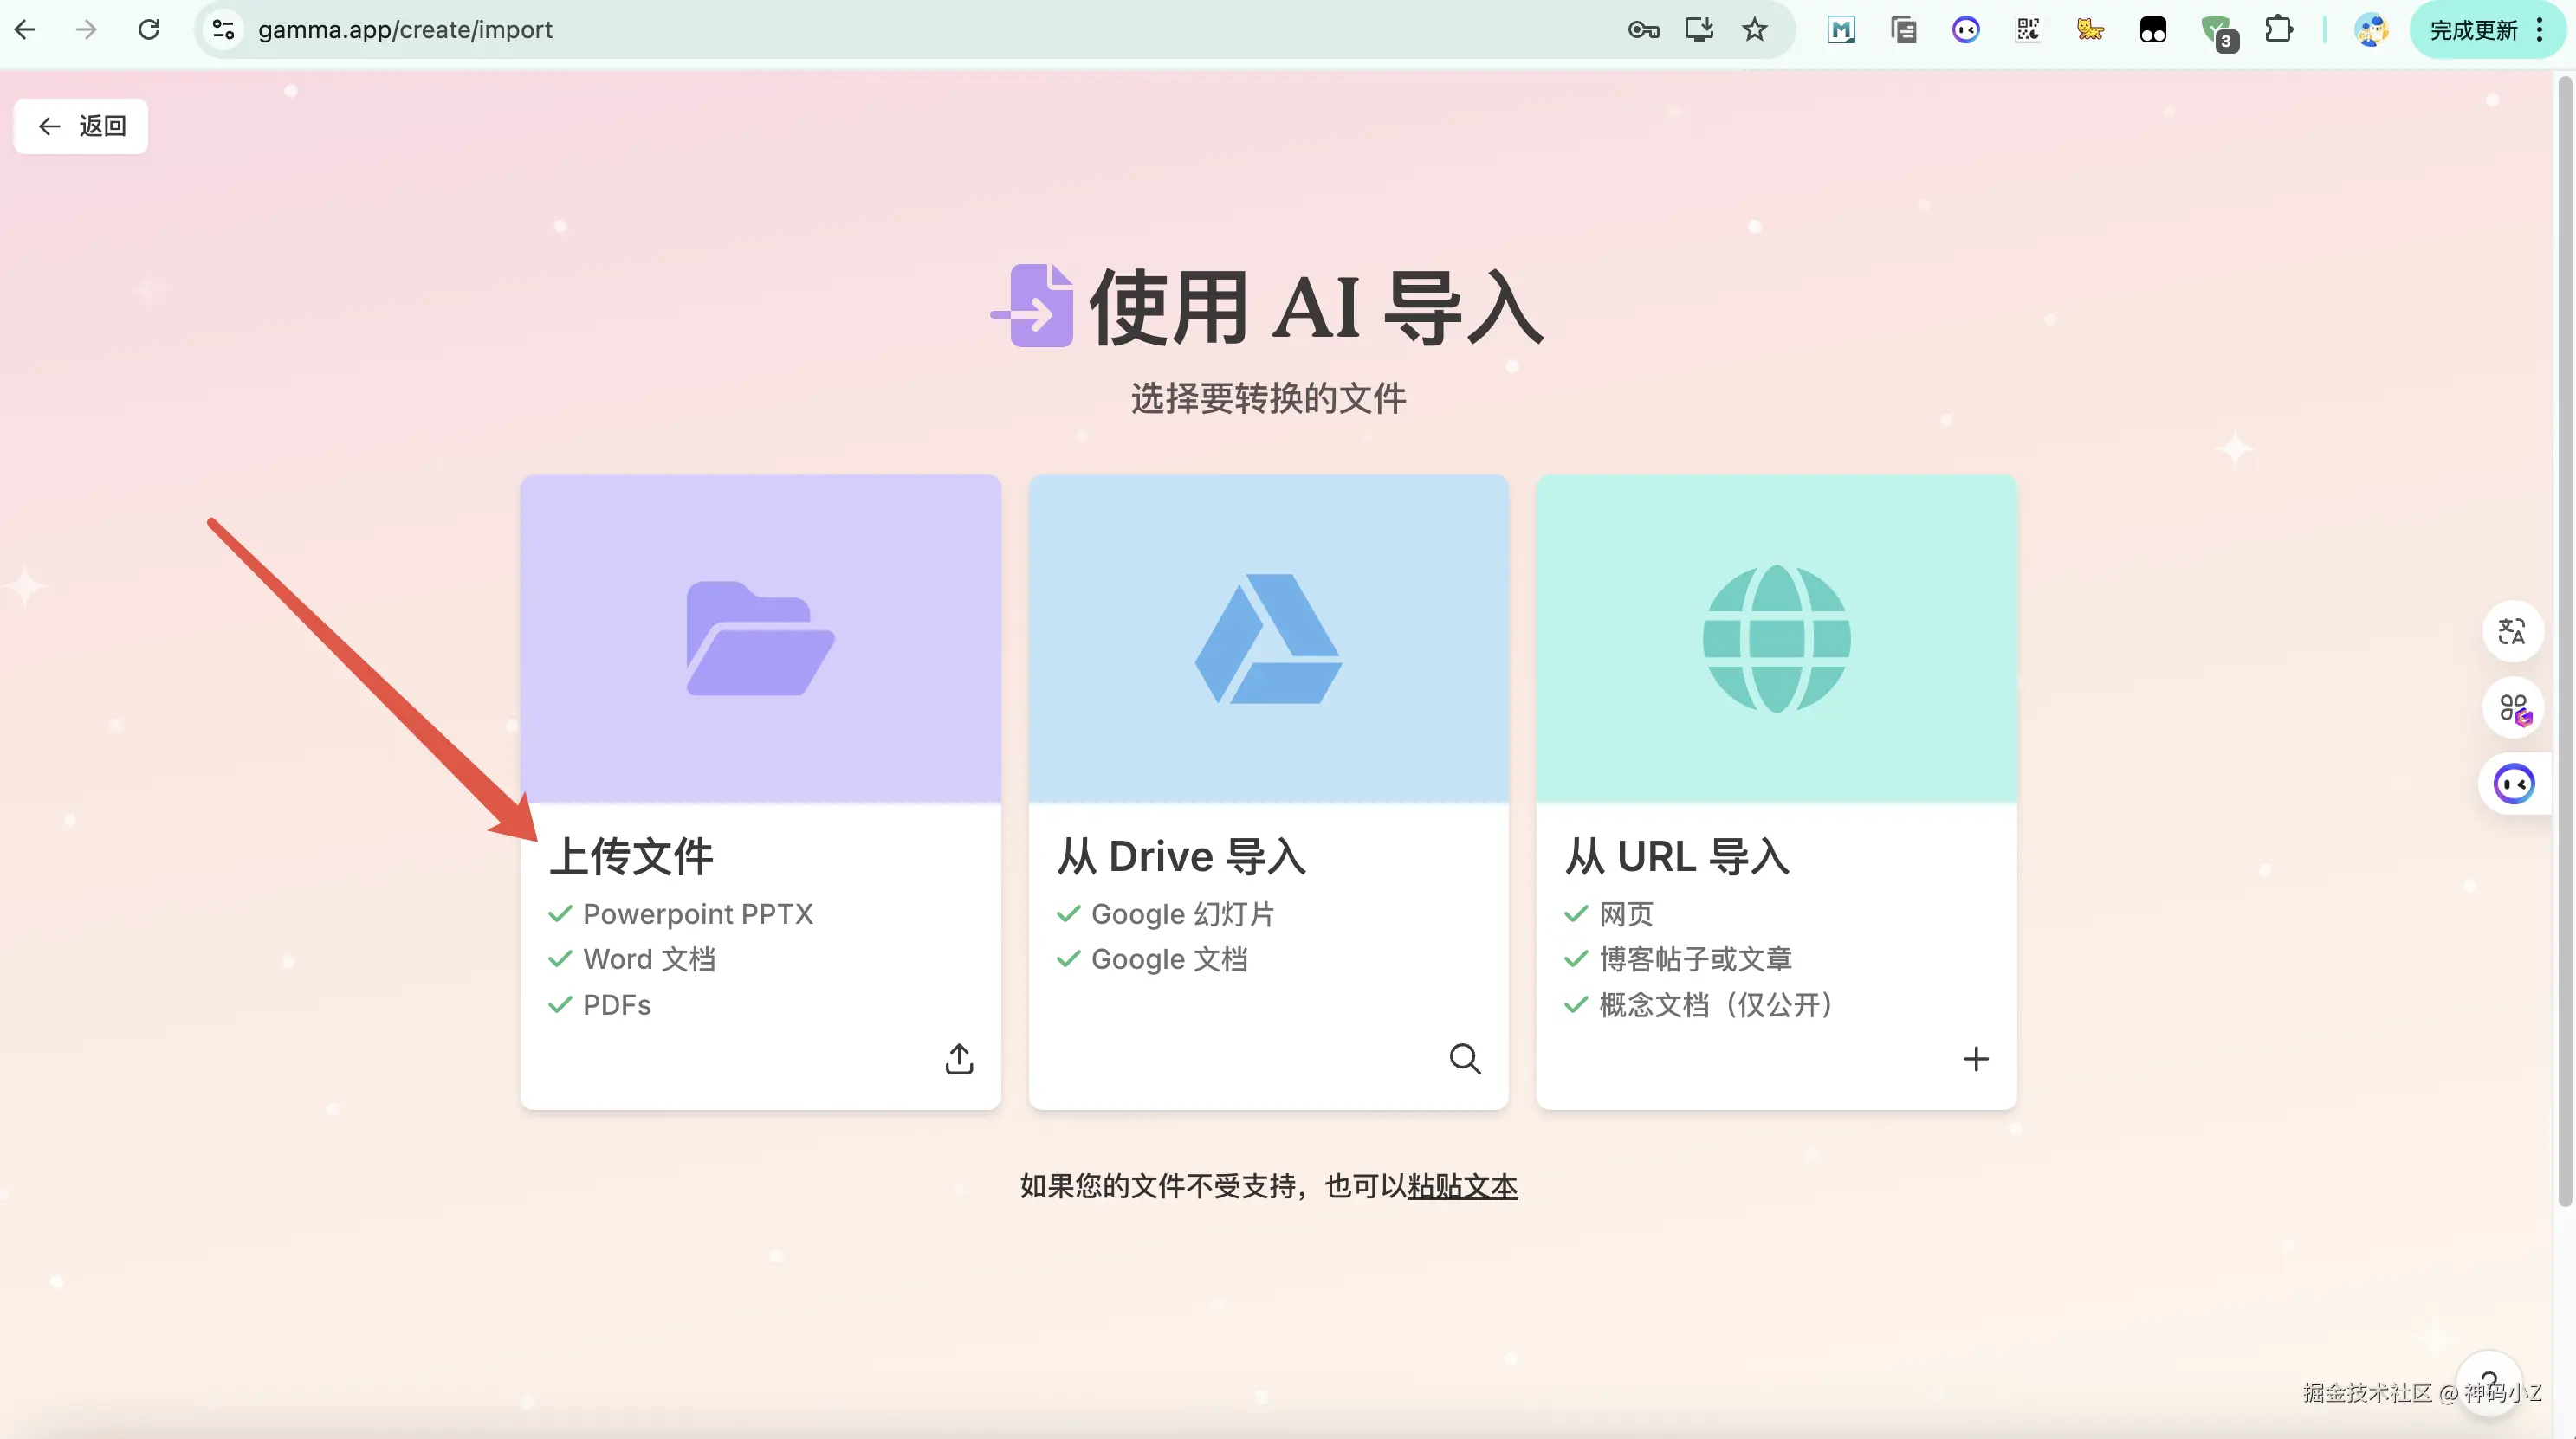
Task: Click the green globe icon
Action: 1776,639
